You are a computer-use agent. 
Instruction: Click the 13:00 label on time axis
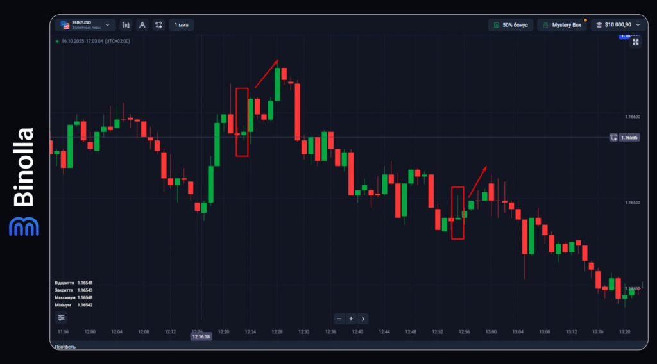point(491,332)
